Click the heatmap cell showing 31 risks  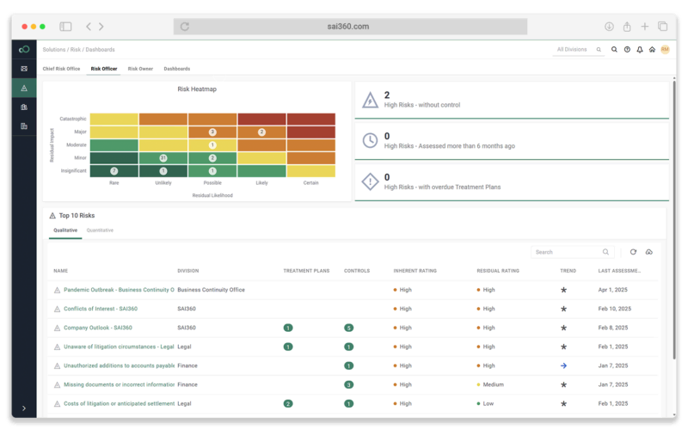tap(163, 158)
